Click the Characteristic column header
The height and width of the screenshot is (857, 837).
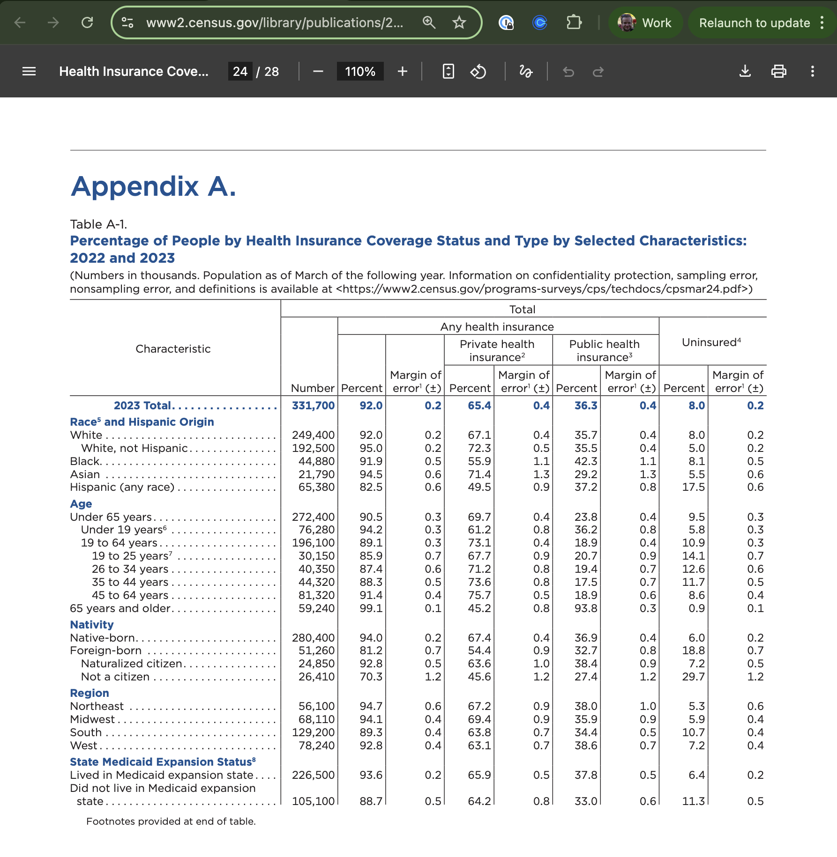[x=173, y=349]
